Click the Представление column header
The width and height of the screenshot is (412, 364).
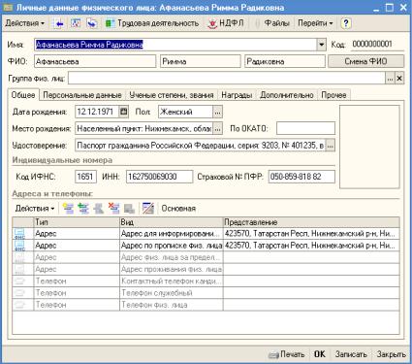coord(311,222)
